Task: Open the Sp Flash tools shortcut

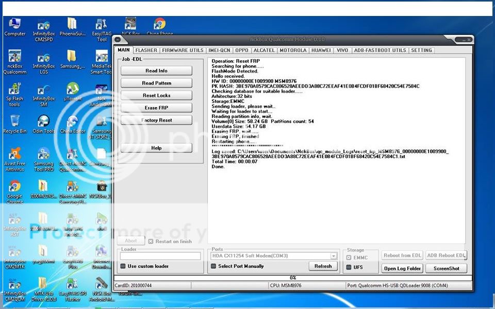Action: (15, 89)
